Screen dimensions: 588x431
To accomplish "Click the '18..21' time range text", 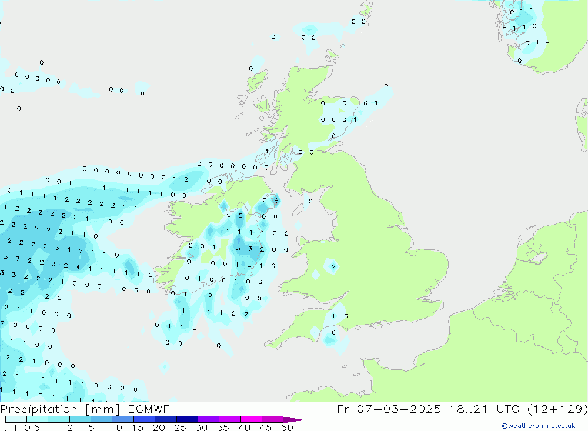I will coord(469,409).
